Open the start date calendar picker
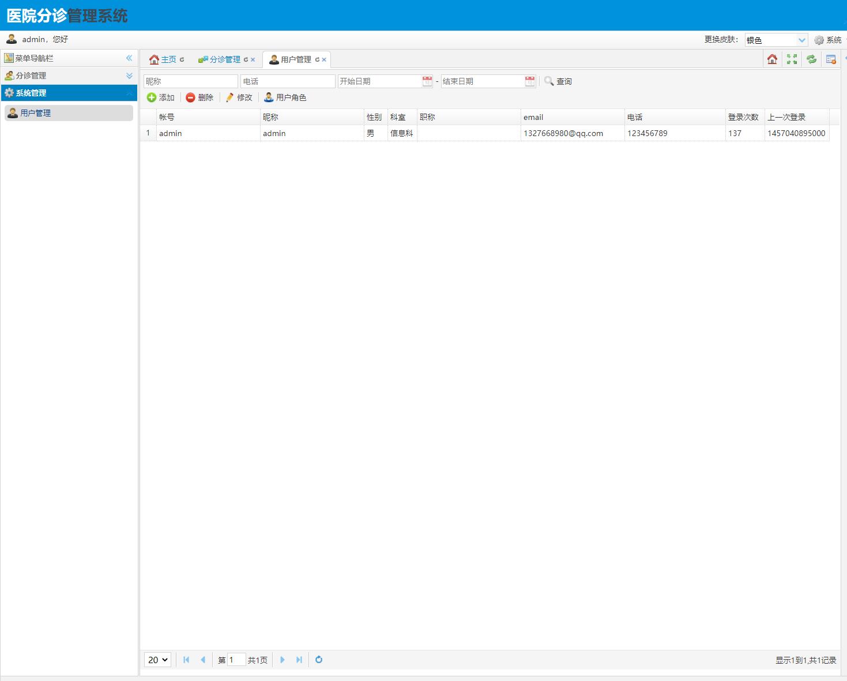Screen dimensions: 847x681 point(427,81)
